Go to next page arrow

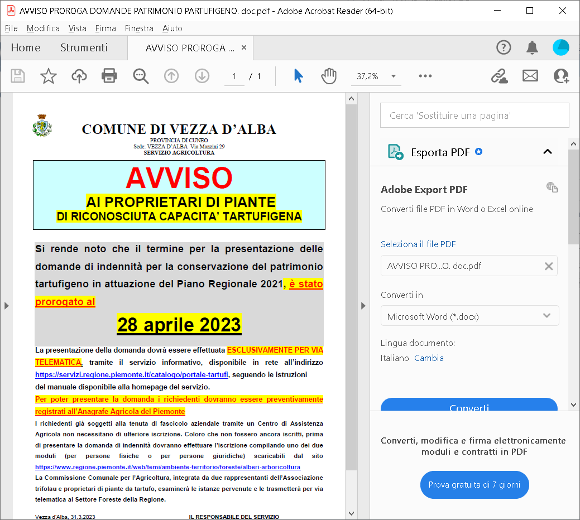202,76
